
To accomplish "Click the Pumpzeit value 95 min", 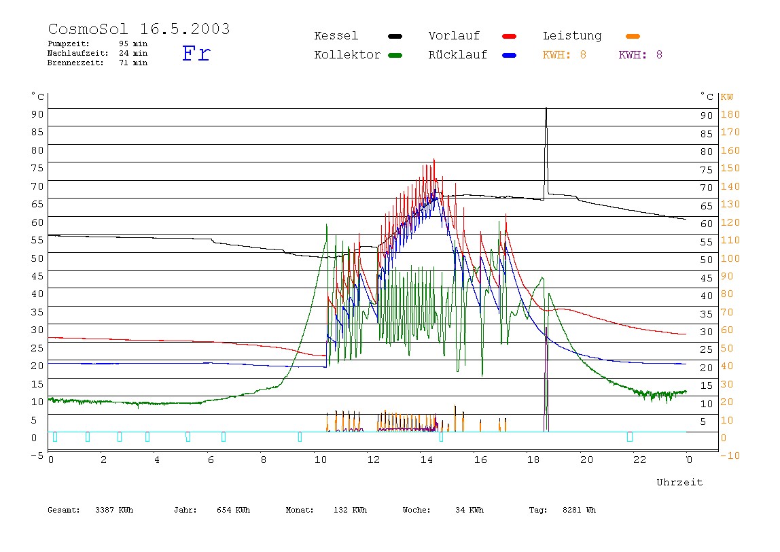I will point(132,44).
